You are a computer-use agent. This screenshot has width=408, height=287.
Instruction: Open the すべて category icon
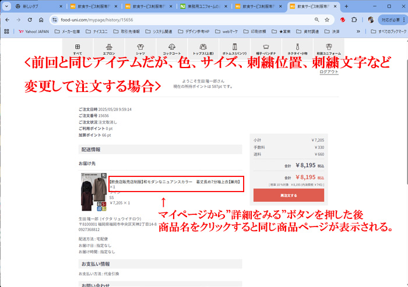click(78, 48)
